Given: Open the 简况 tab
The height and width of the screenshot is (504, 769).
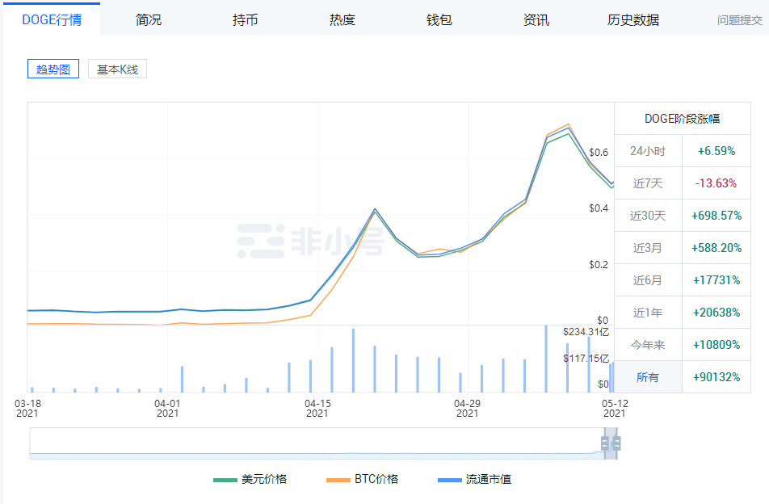Looking at the screenshot, I should [x=149, y=19].
